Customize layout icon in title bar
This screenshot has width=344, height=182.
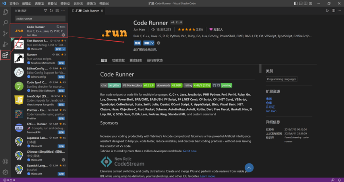[x=310, y=4]
